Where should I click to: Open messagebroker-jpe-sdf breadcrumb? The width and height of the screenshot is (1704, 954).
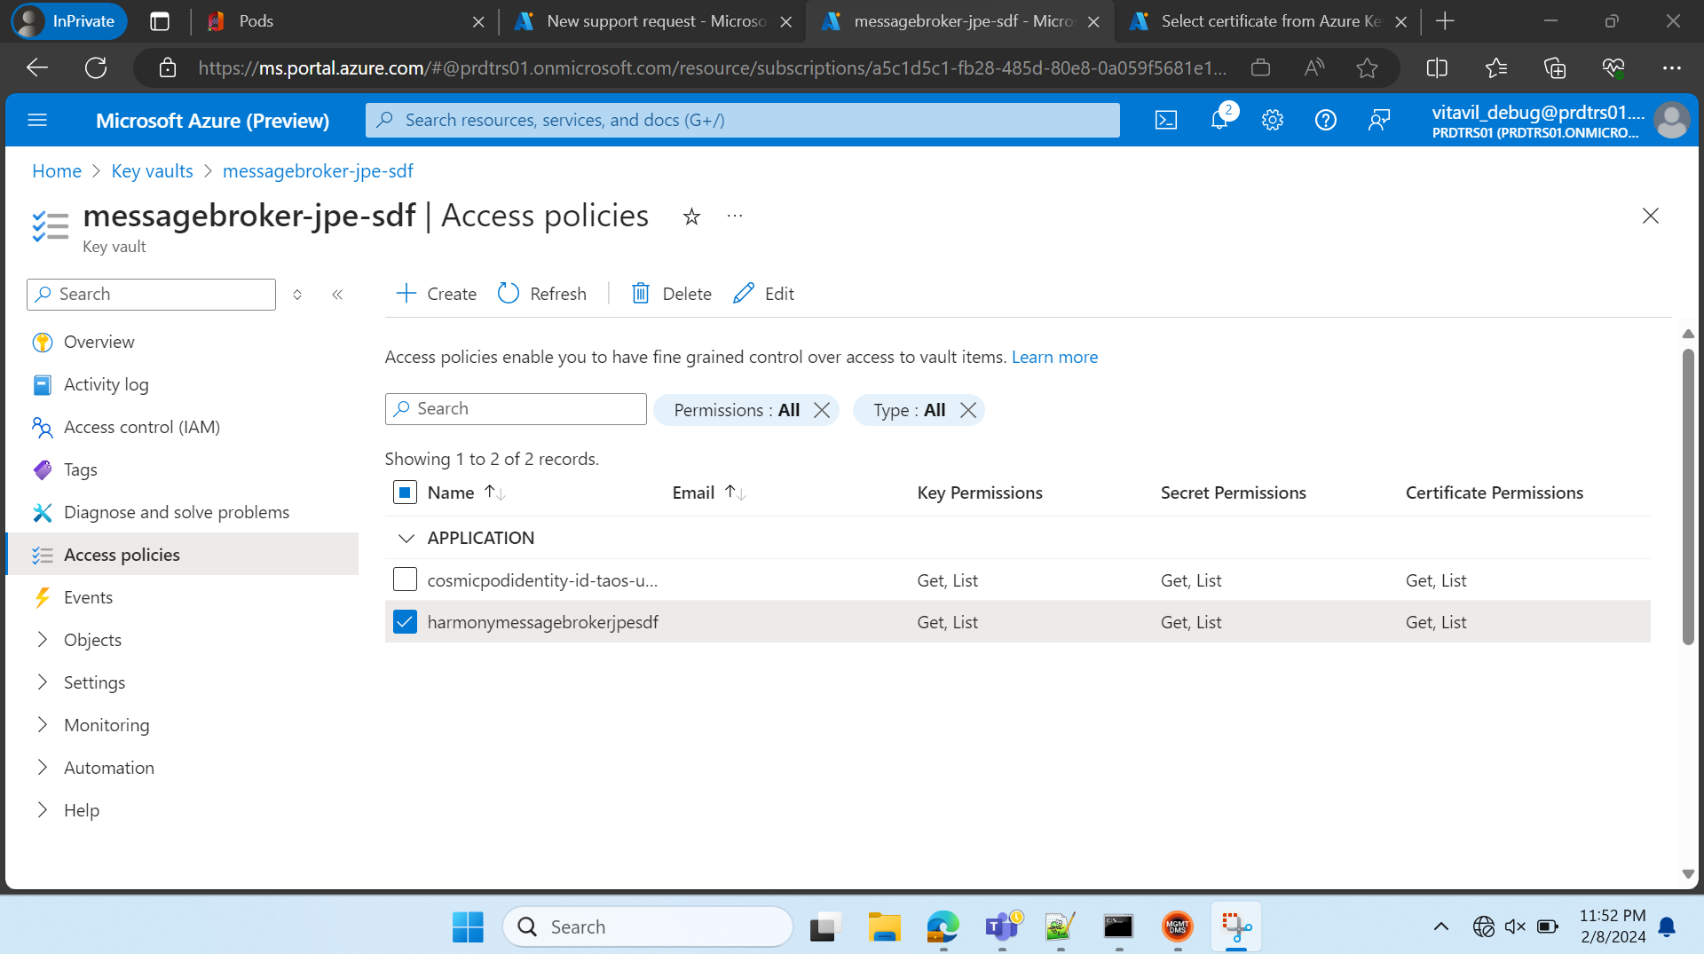point(318,171)
